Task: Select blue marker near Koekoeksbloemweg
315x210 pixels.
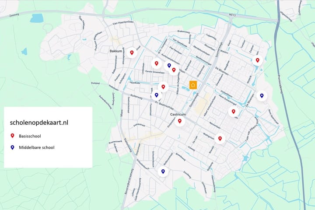Action: pos(169,66)
